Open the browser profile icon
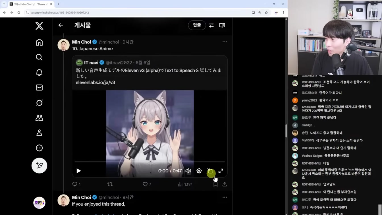The image size is (382, 215). (276, 13)
